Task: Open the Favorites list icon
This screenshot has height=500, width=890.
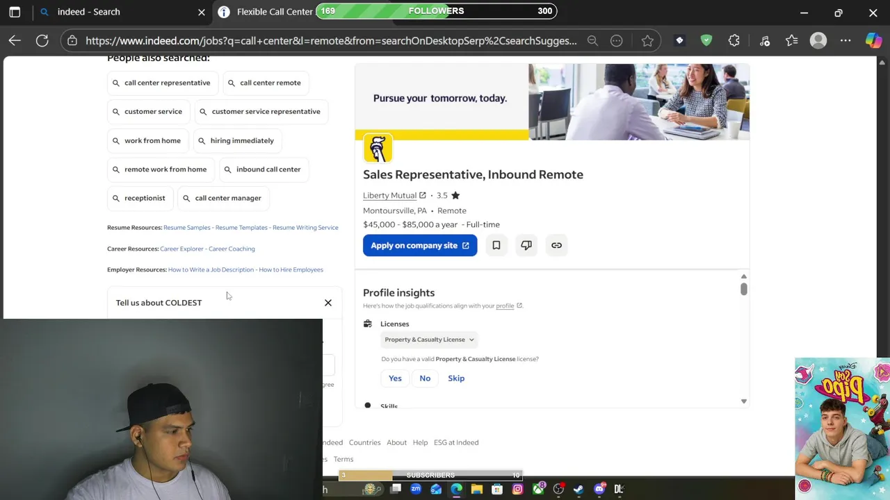Action: click(792, 41)
